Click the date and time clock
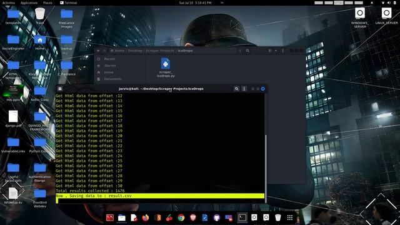Image resolution: width=400 pixels, height=225 pixels. (x=195, y=2)
